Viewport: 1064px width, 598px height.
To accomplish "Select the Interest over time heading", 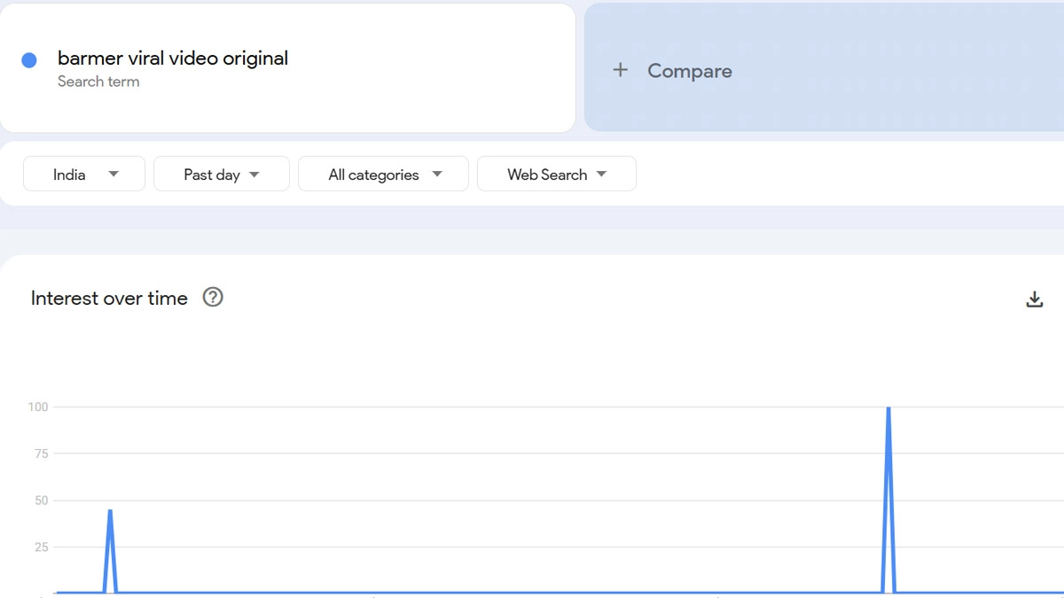I will (109, 299).
